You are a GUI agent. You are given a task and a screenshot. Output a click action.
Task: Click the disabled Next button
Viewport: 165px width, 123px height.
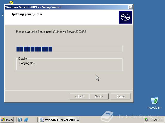tap(99, 96)
